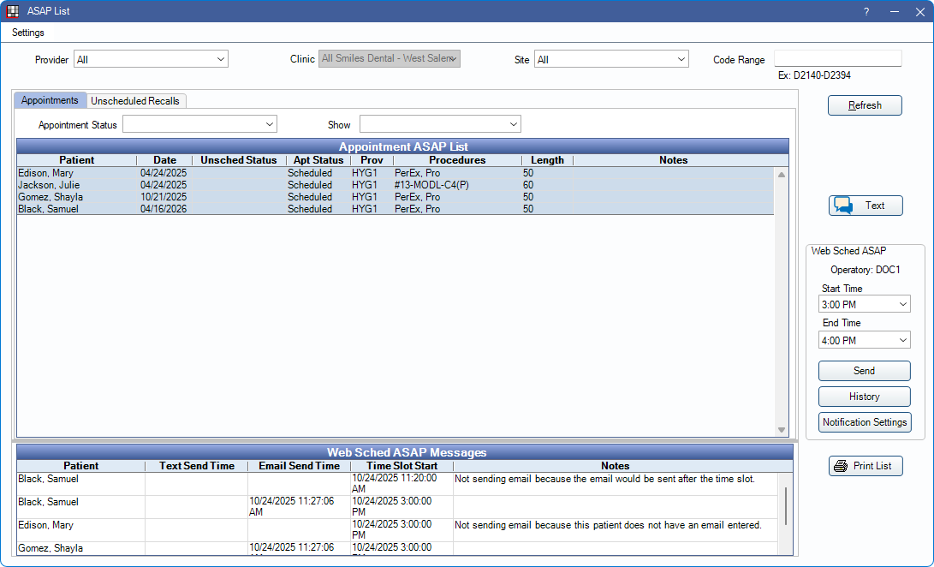
Task: Change the Start Time dropdown value
Action: (864, 304)
